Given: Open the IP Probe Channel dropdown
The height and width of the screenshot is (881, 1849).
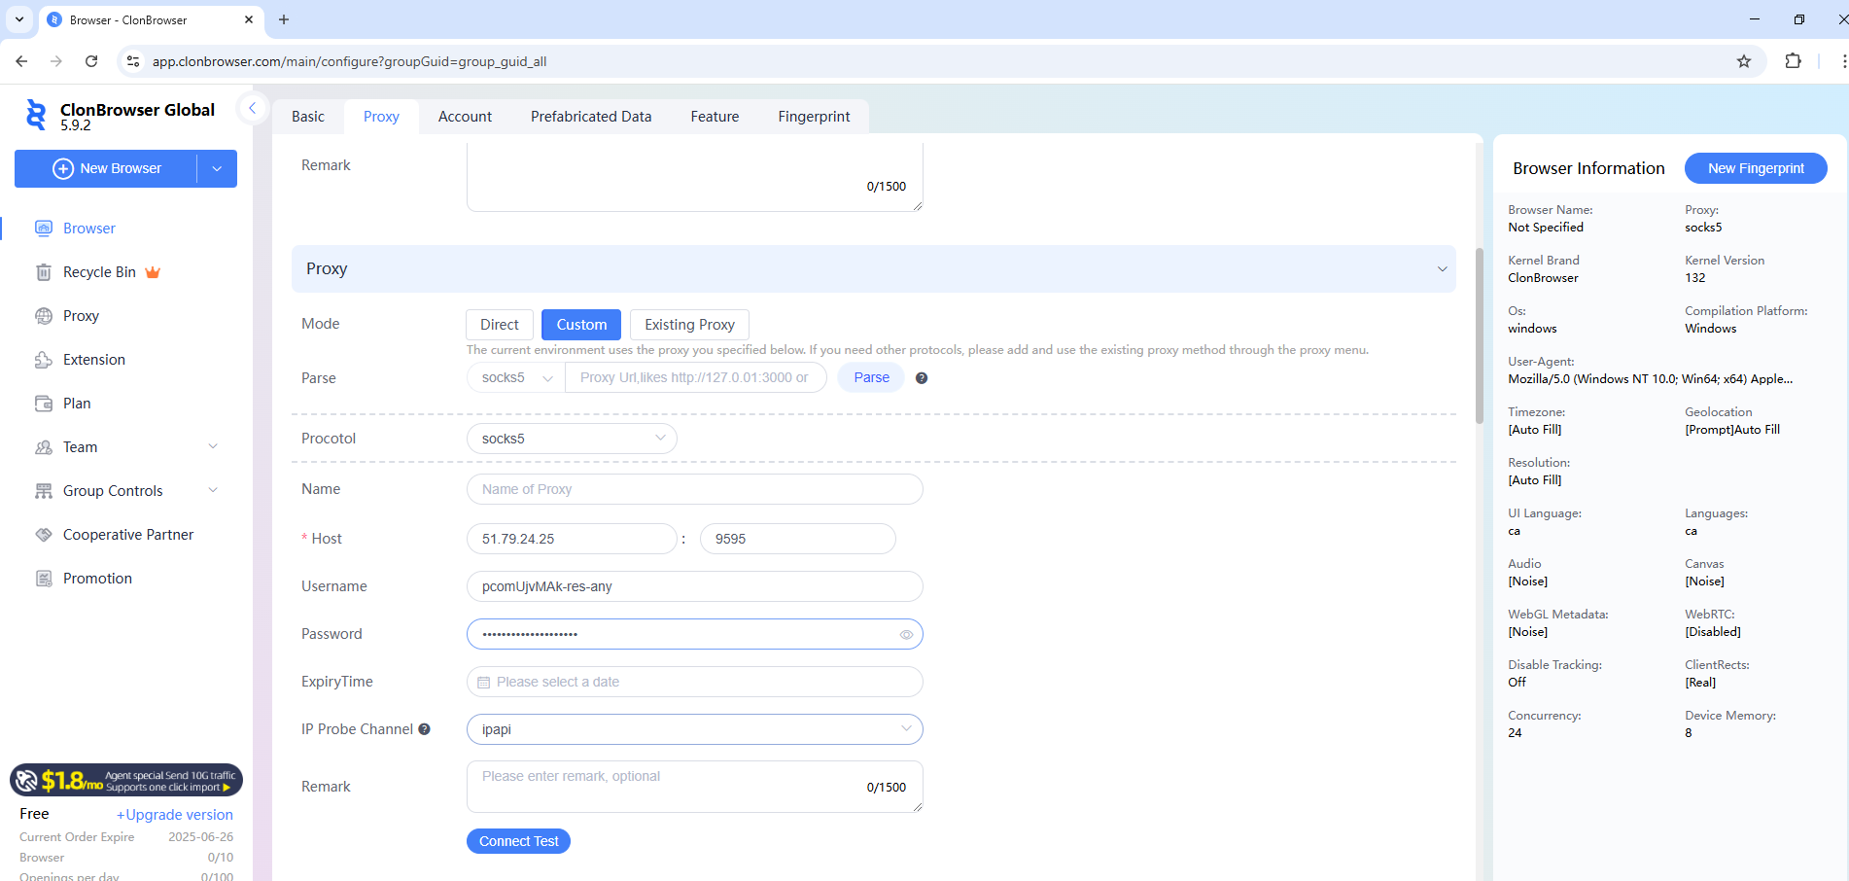Looking at the screenshot, I should pyautogui.click(x=694, y=729).
